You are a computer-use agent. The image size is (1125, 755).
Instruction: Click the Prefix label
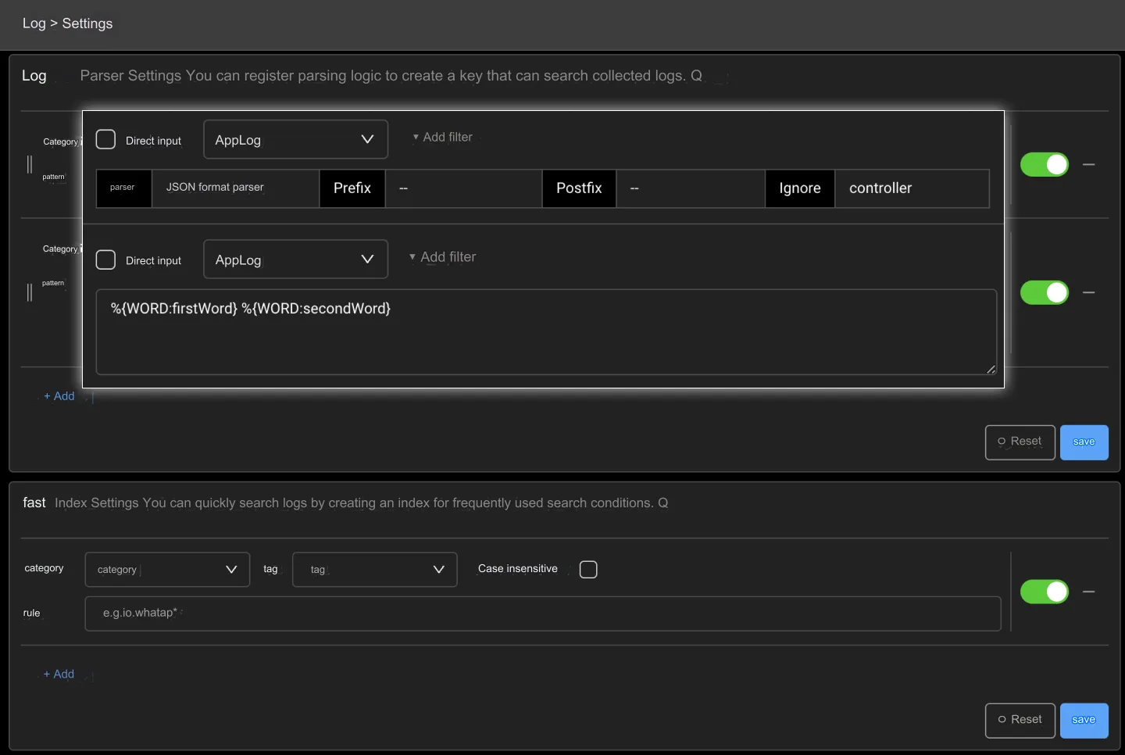(352, 188)
